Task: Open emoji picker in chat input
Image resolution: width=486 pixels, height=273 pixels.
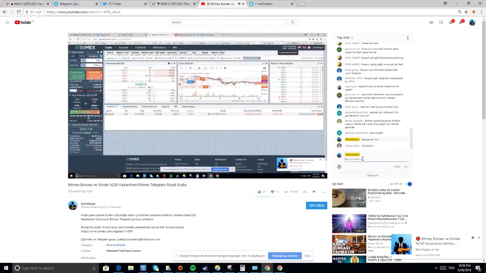Action: point(339,166)
